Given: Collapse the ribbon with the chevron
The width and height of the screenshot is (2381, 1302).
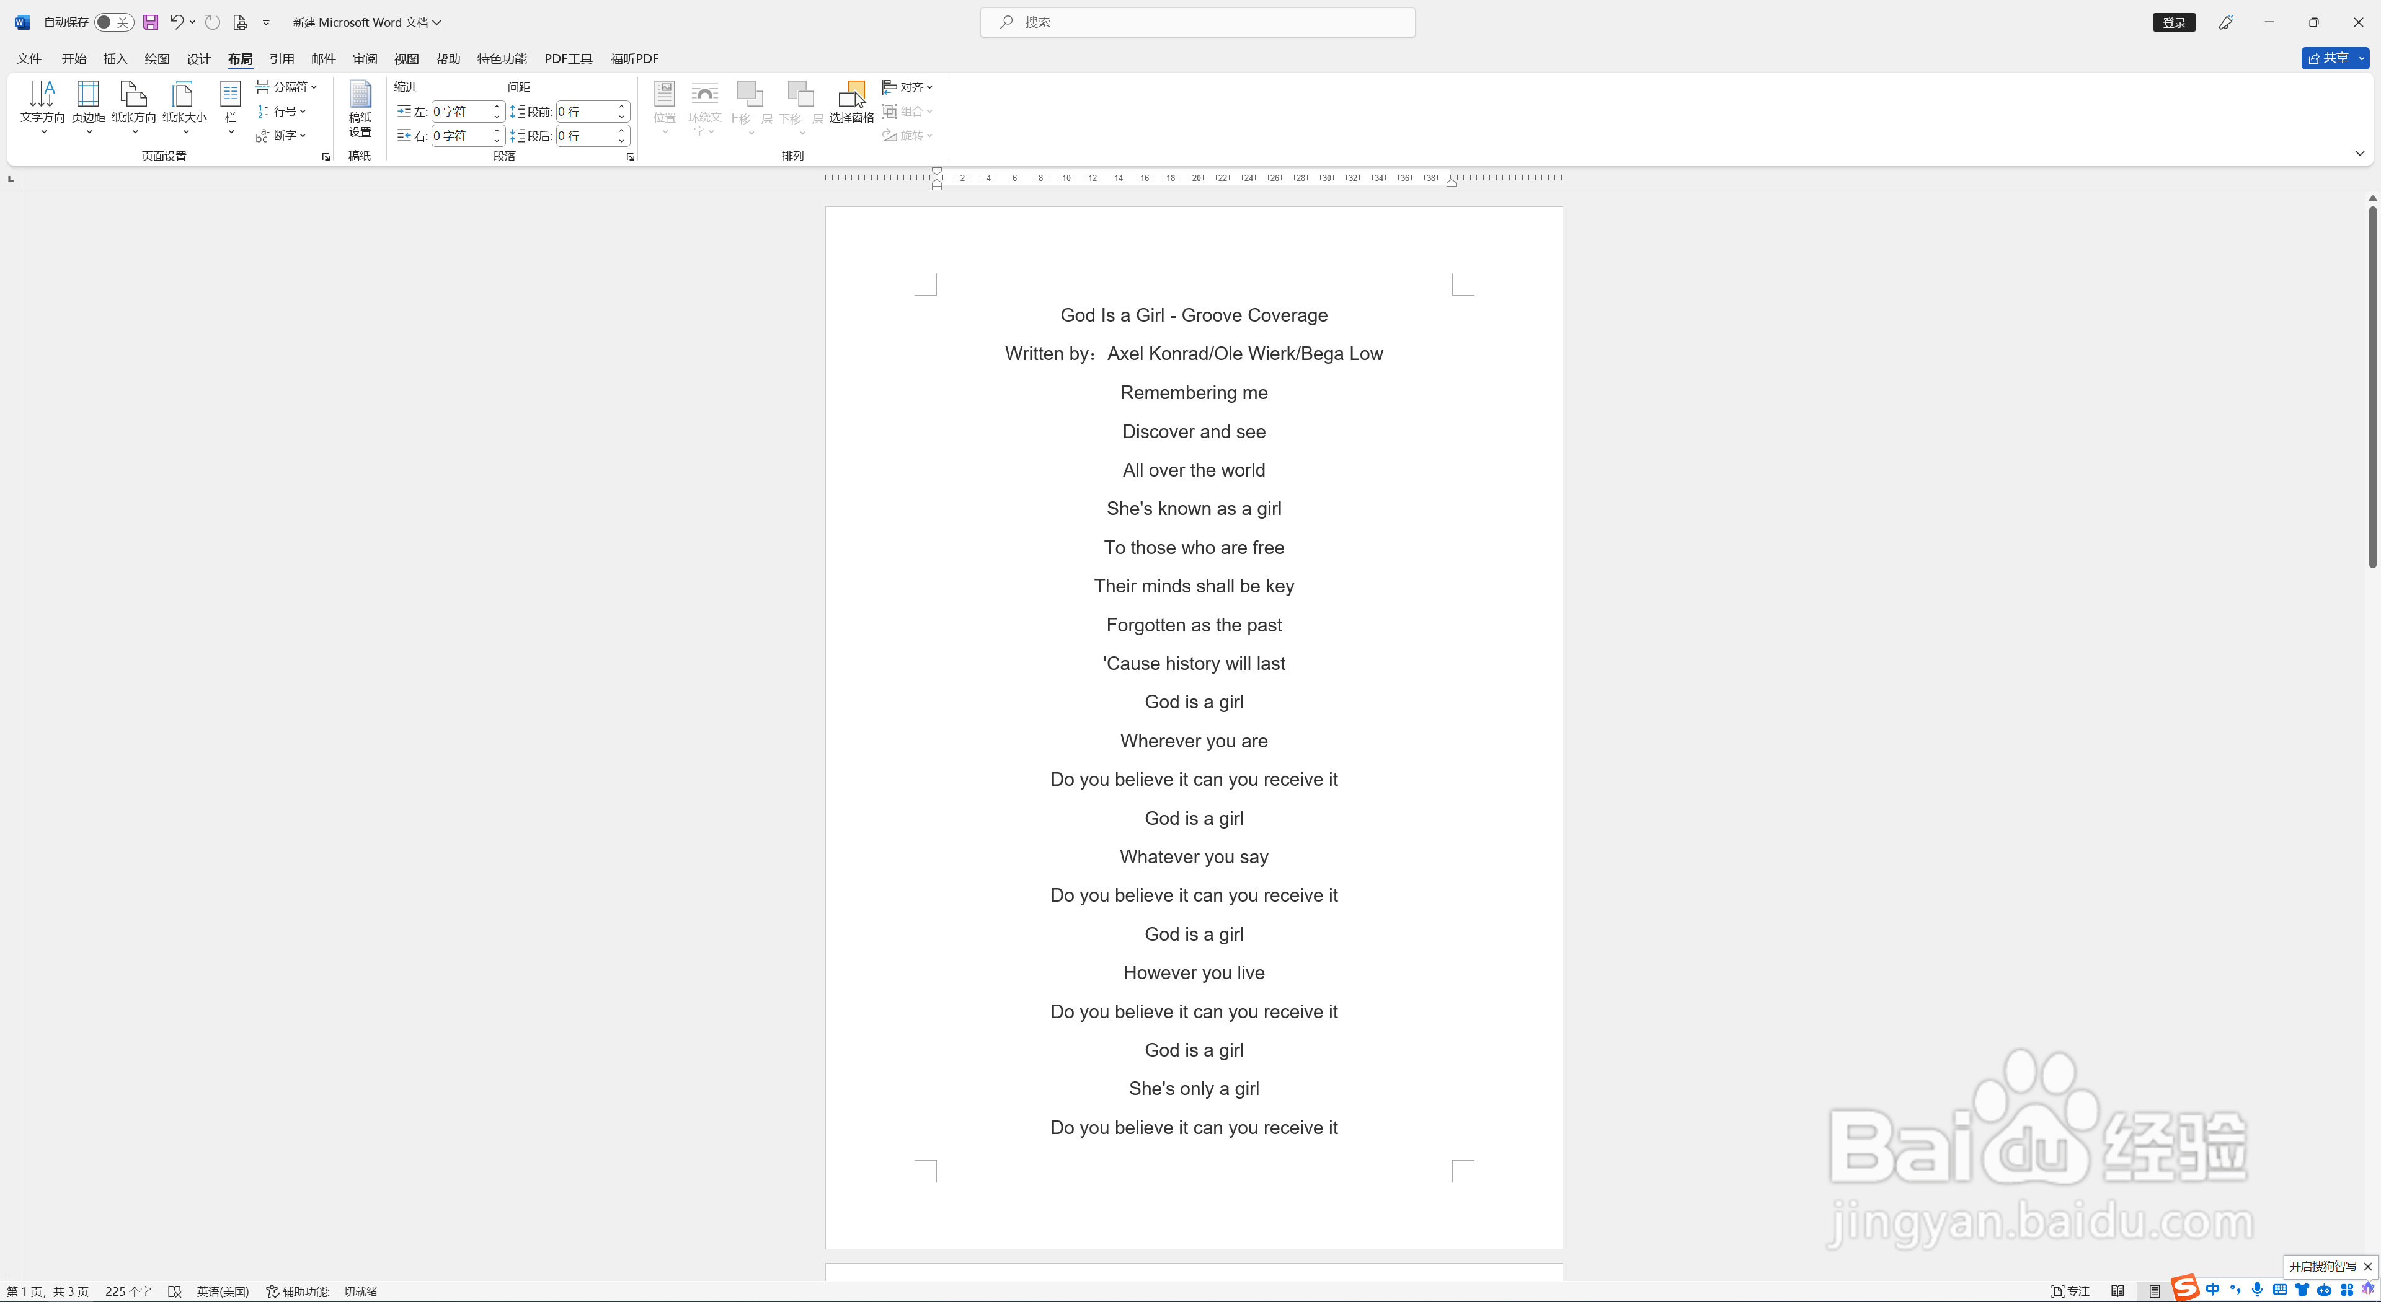Looking at the screenshot, I should [2360, 154].
